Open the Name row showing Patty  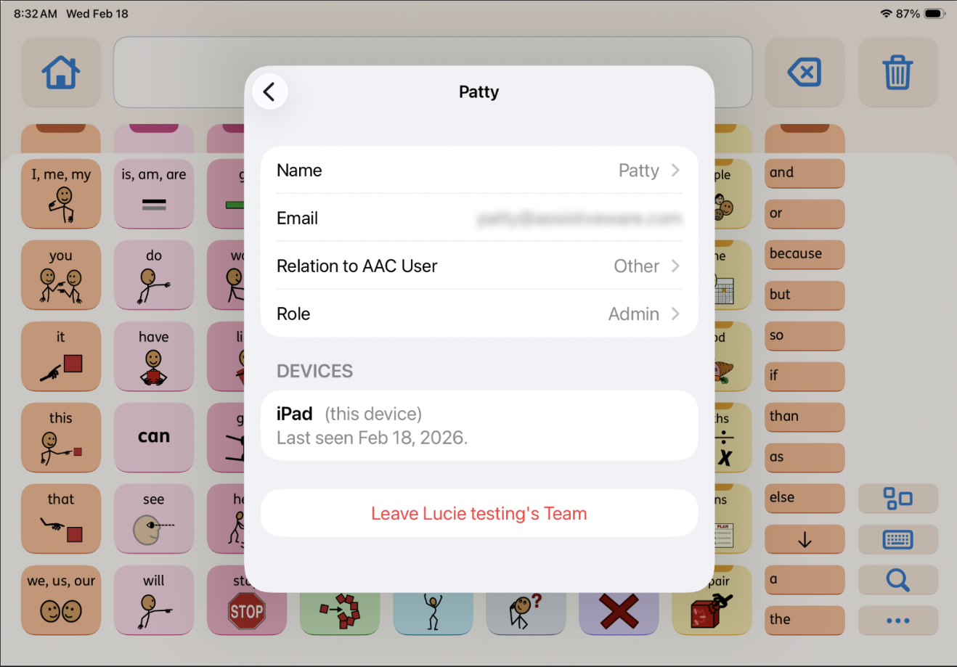[x=478, y=171]
